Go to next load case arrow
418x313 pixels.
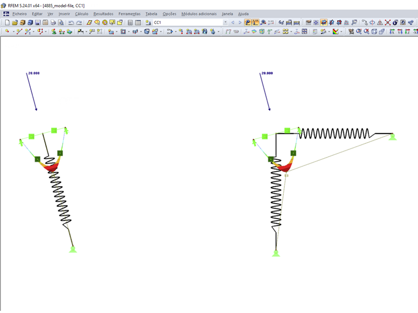click(x=240, y=23)
